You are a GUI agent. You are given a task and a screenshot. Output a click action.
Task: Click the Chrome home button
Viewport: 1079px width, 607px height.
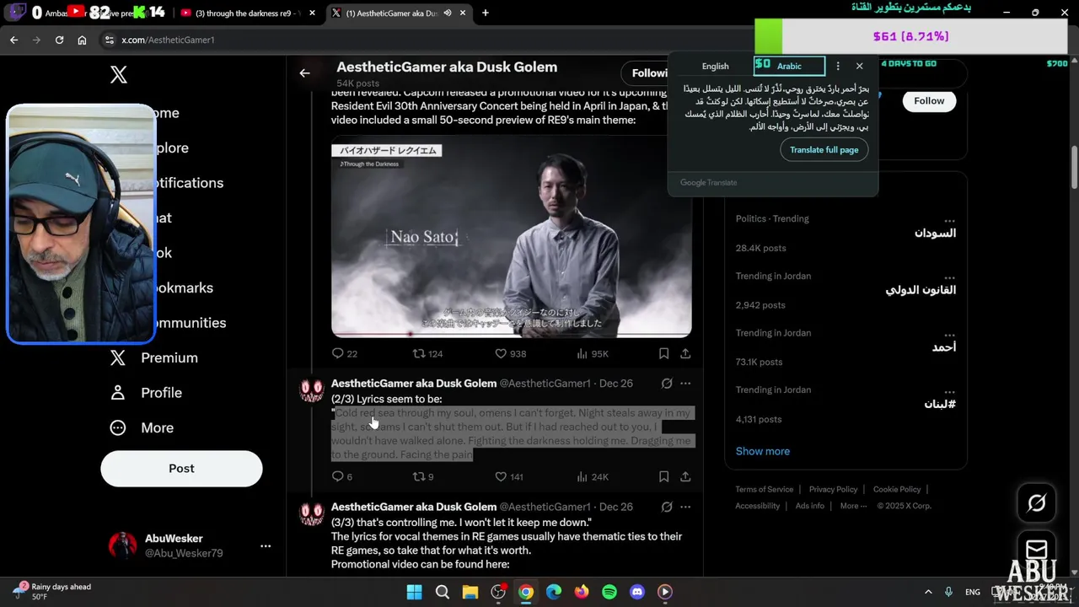tap(82, 40)
